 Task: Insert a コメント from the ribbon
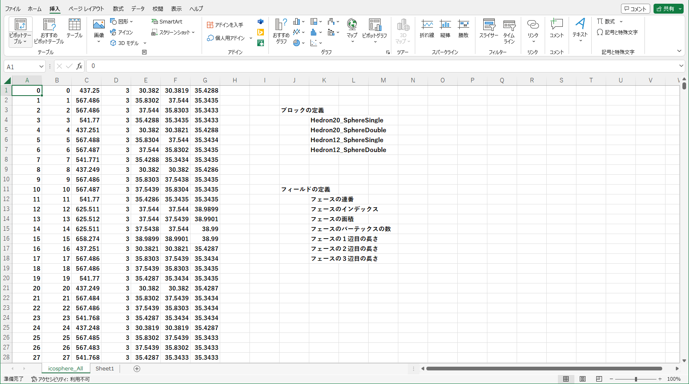[x=557, y=28]
